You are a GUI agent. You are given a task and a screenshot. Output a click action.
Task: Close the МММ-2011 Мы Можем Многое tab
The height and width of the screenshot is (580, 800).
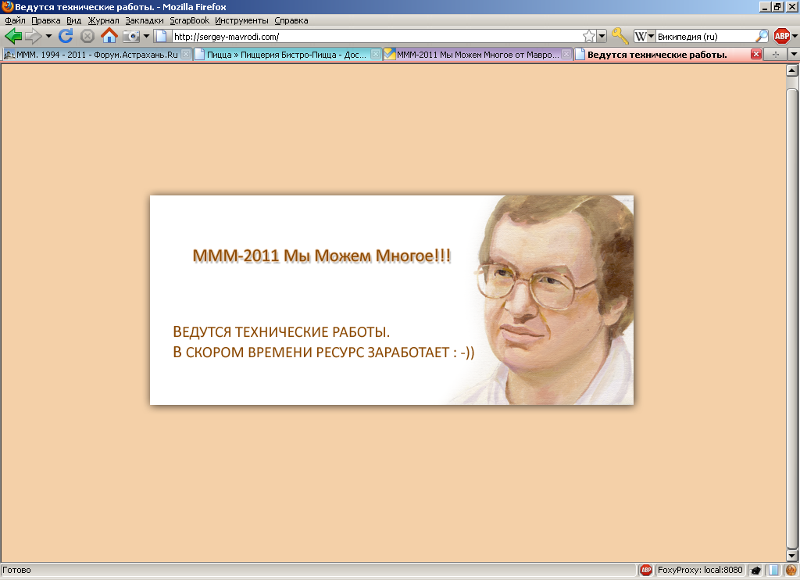pyautogui.click(x=566, y=54)
